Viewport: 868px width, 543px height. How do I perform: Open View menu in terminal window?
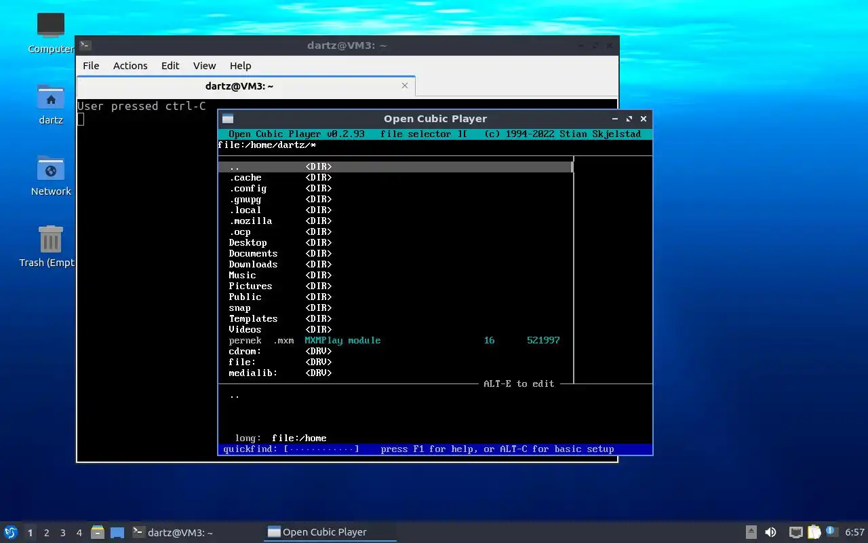[x=204, y=66]
